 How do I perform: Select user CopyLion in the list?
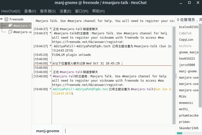(x=186, y=40)
